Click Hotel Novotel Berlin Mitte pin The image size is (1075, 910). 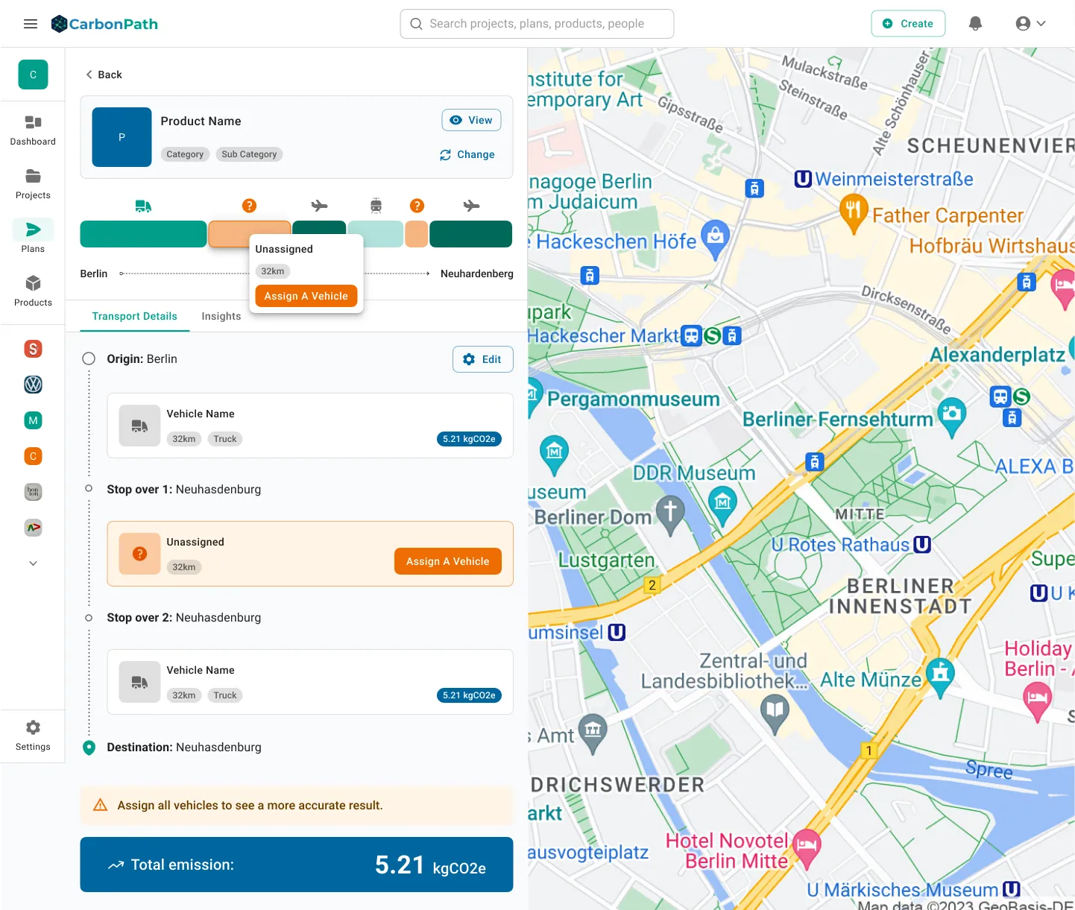[x=806, y=849]
